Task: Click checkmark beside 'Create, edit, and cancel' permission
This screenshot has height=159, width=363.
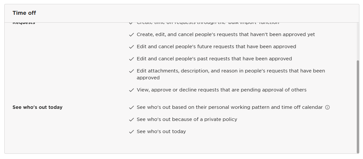Action: 132,35
